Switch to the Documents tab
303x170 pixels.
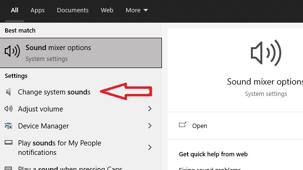(x=72, y=10)
